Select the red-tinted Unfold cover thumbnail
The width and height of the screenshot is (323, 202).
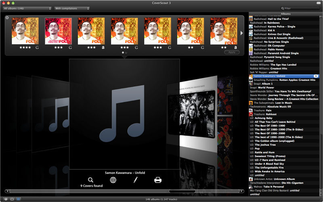58,31
